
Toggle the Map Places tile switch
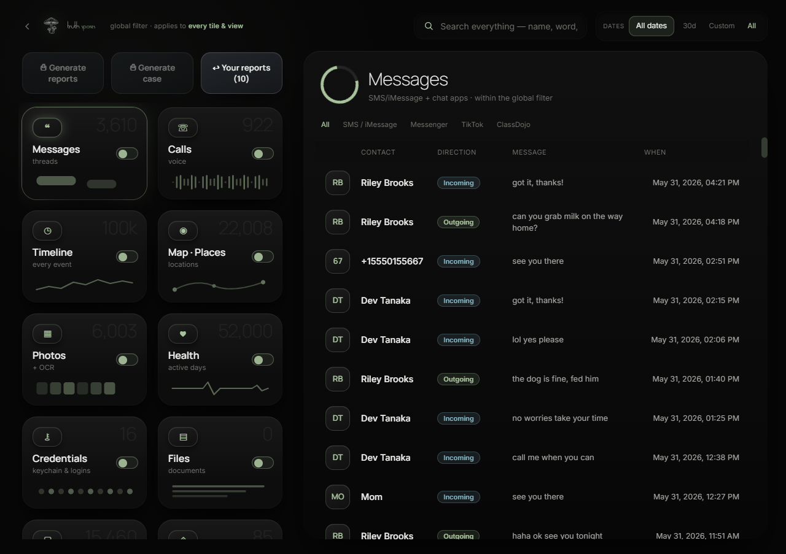[x=263, y=256]
